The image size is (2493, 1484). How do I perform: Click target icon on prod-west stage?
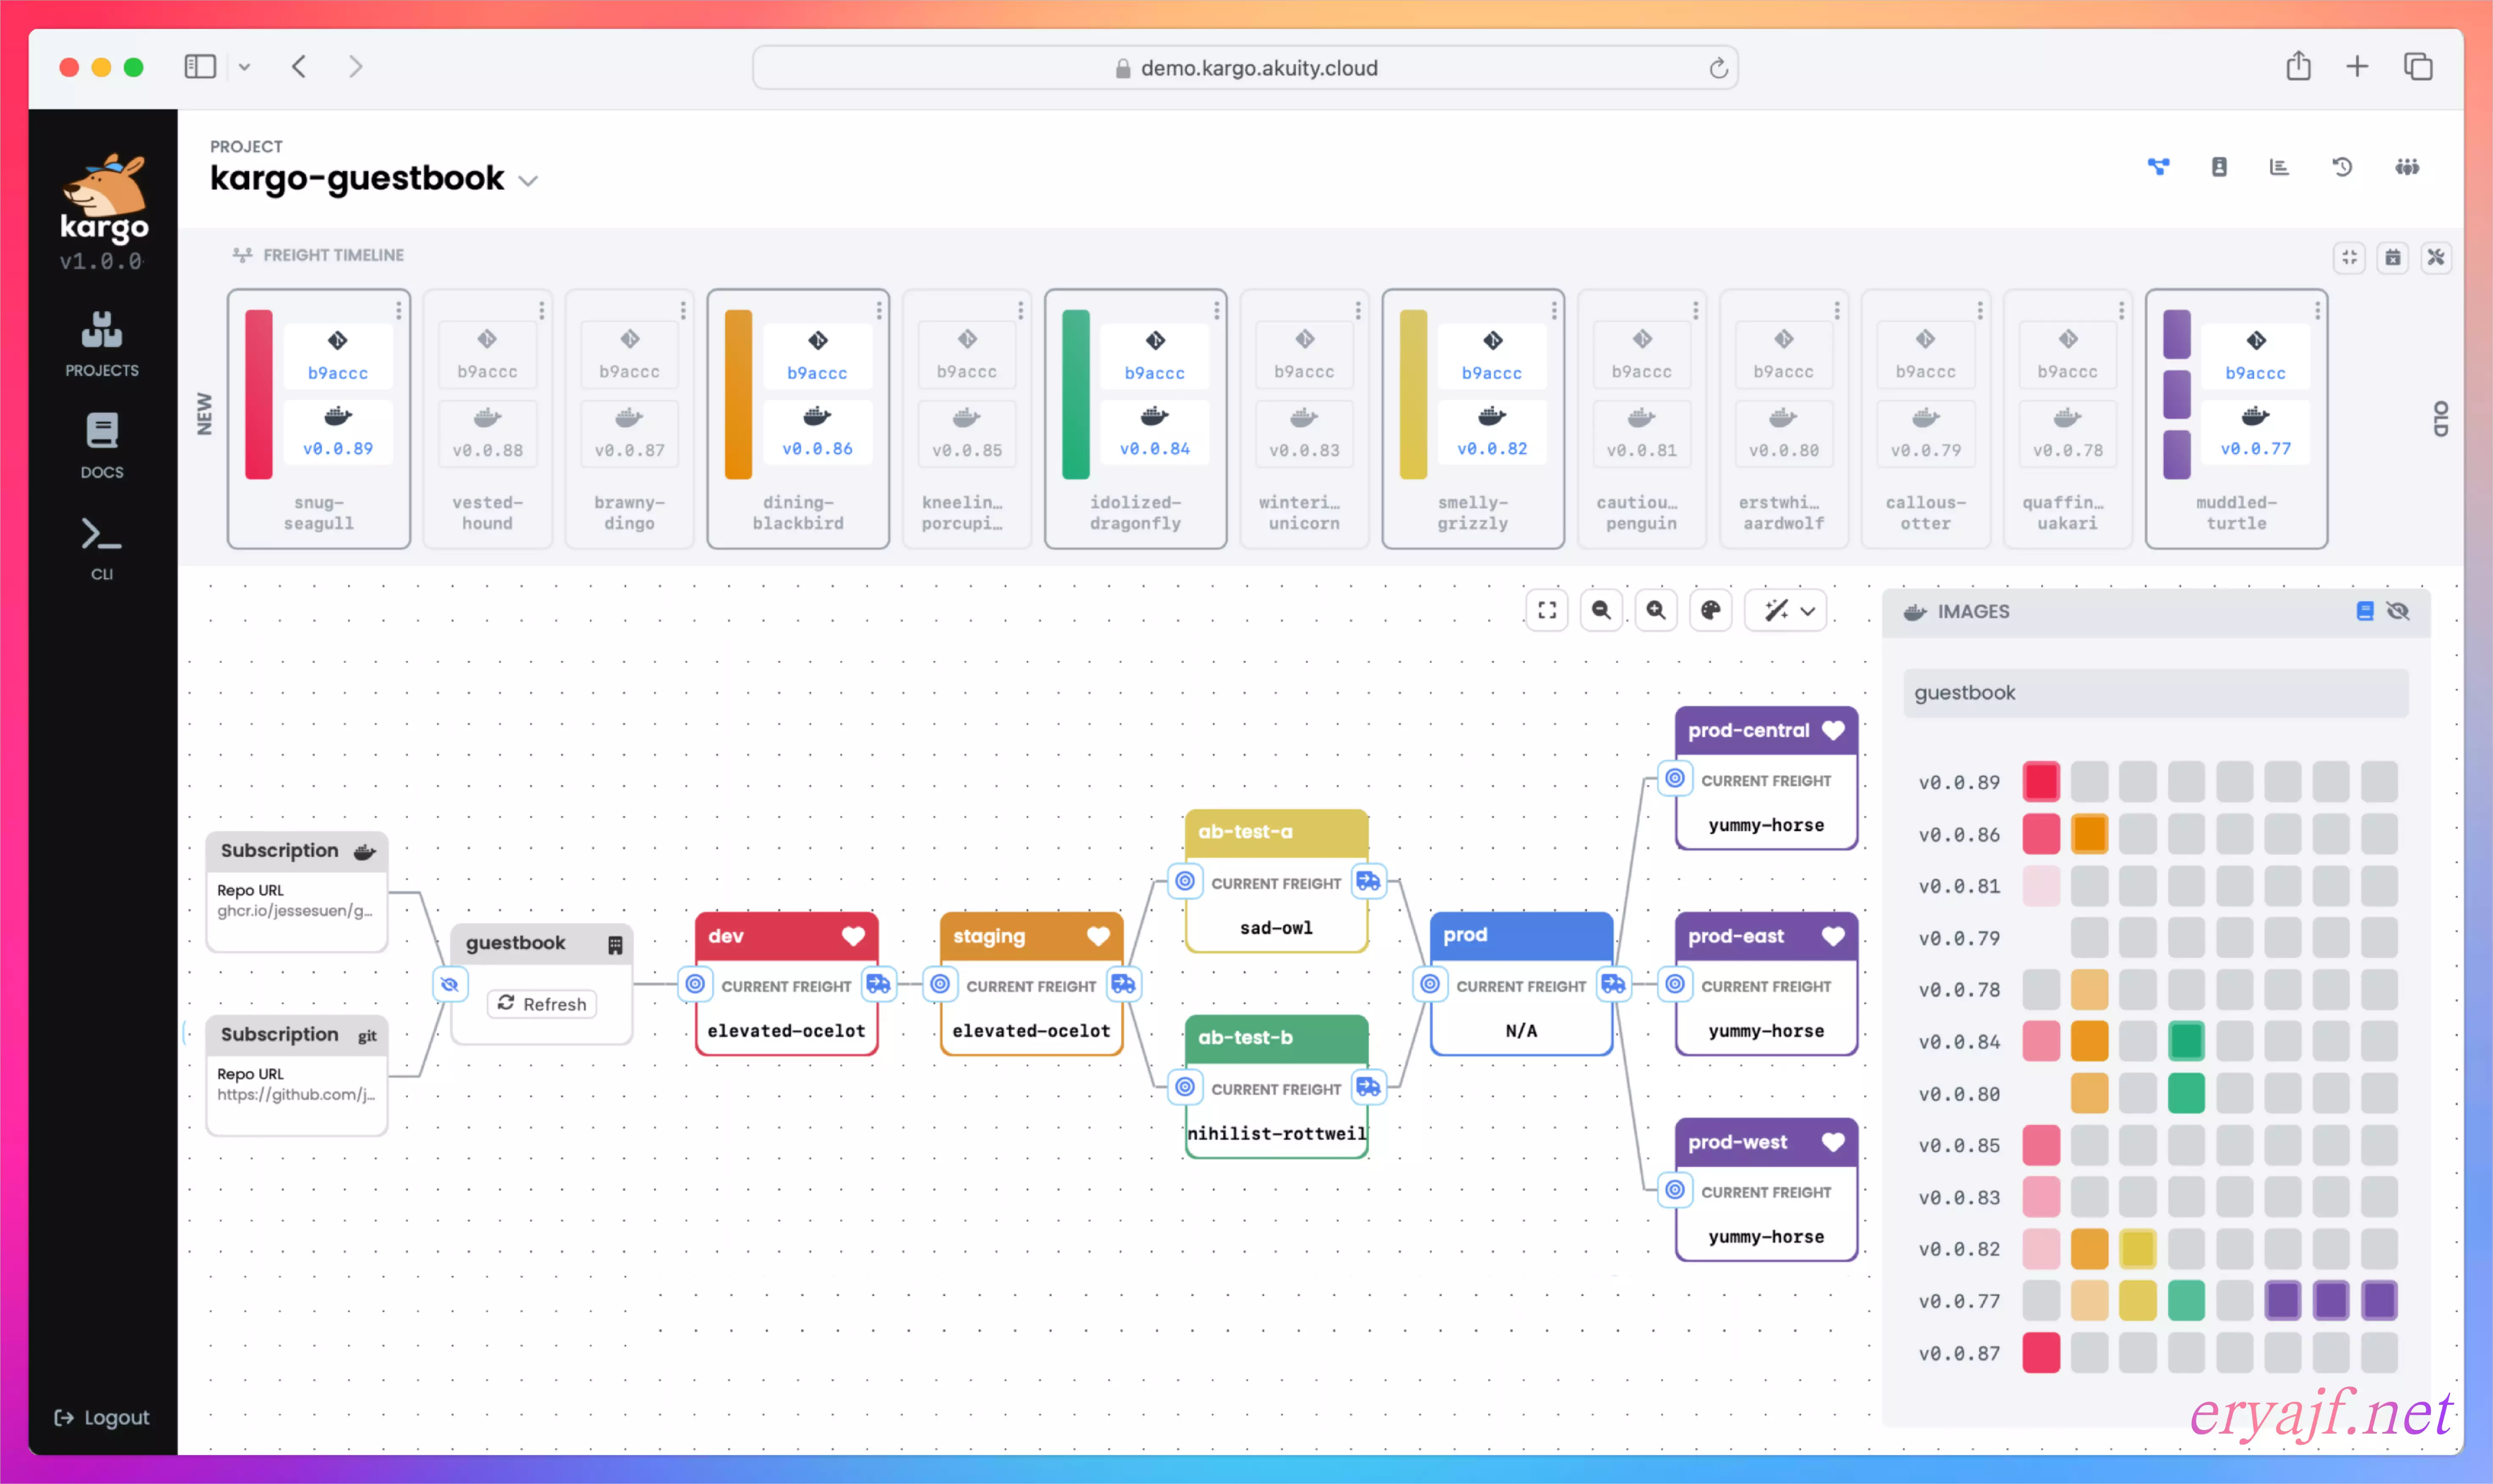point(1675,1190)
